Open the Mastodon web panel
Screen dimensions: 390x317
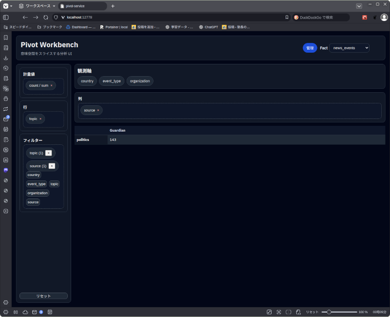coord(6,170)
